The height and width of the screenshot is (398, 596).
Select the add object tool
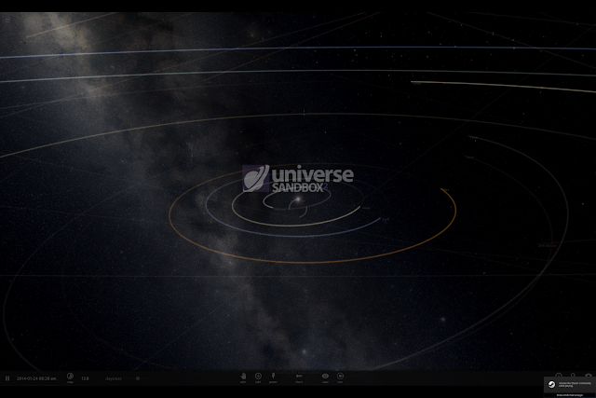tap(258, 377)
